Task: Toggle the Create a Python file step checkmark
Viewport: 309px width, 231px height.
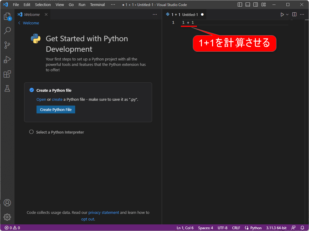Action: pyautogui.click(x=31, y=90)
